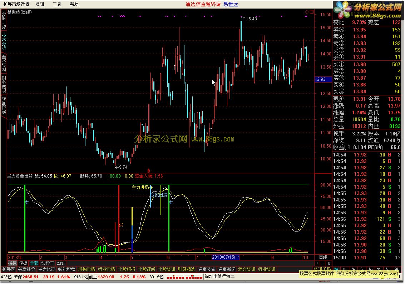Open the 行业攻略 tab
Viewport: 405px width, 284px height.
[x=107, y=269]
